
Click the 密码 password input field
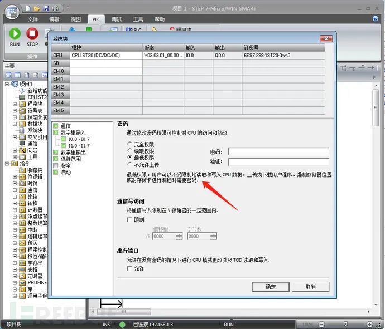pyautogui.click(x=278, y=151)
